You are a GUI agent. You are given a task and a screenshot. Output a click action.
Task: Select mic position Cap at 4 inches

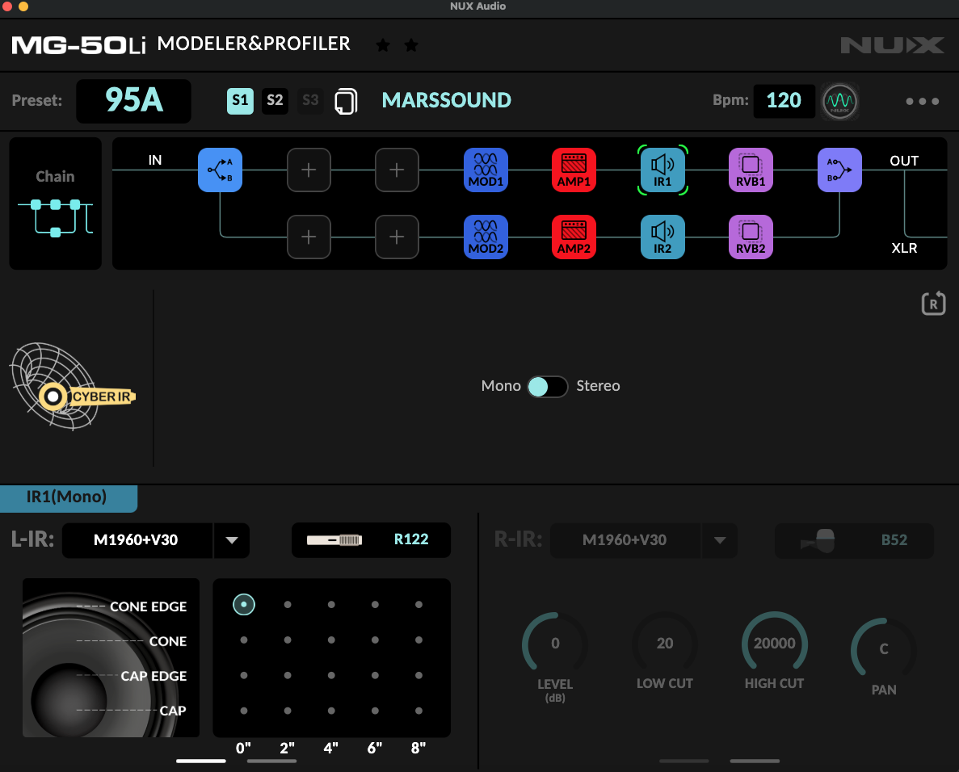(331, 711)
